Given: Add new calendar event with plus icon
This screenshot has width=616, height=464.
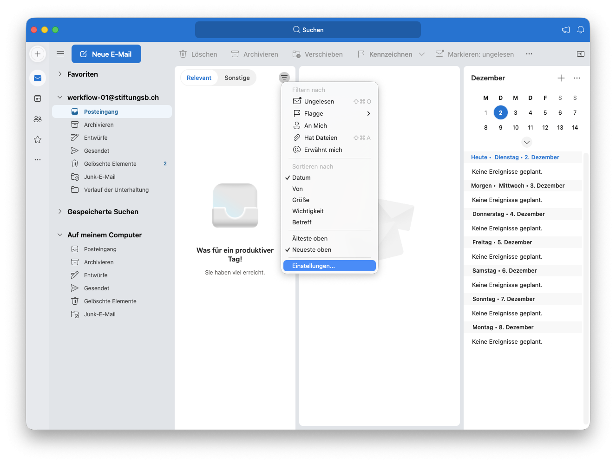Looking at the screenshot, I should pyautogui.click(x=561, y=78).
